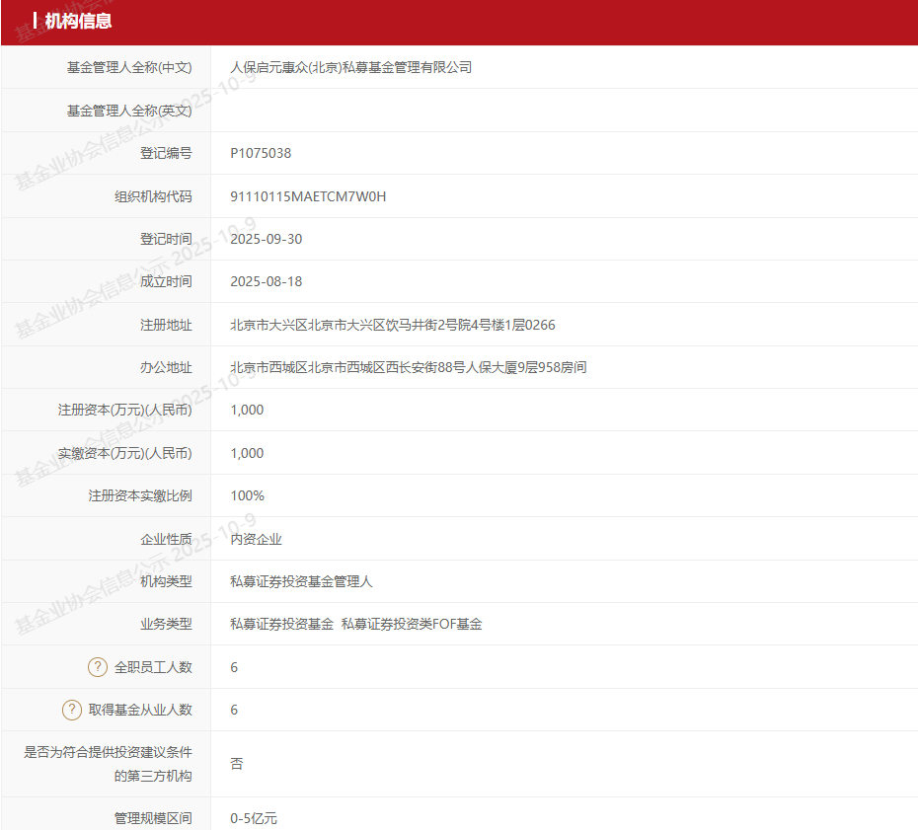Select company name 人保启元惠众(北京)私募基金管理有限公司
The width and height of the screenshot is (918, 830).
(350, 67)
